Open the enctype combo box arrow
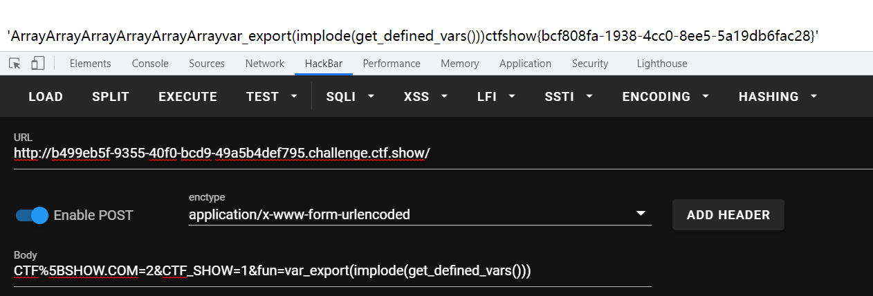 point(641,214)
